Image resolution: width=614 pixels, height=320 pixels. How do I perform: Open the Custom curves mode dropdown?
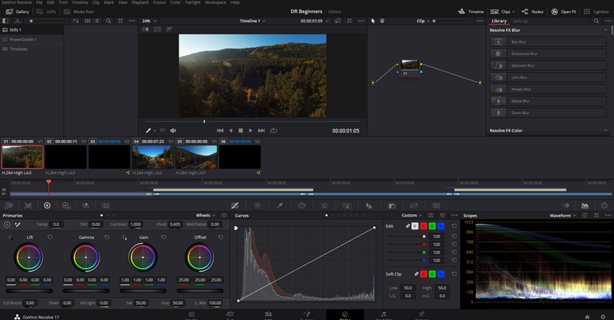(x=412, y=216)
